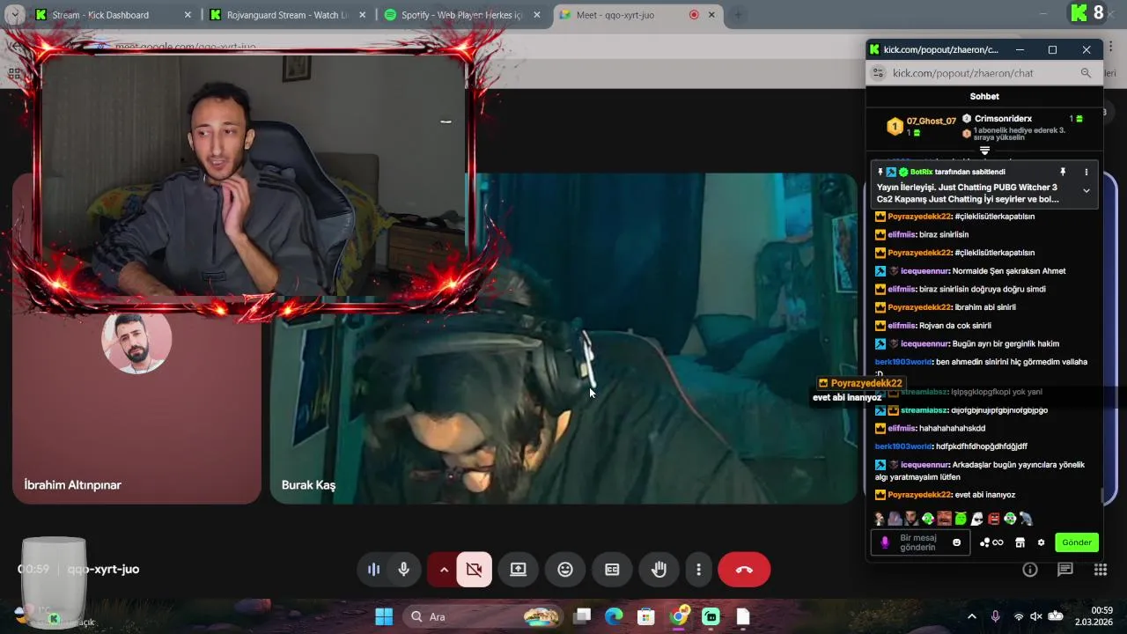1127x634 pixels.
Task: Open the Meet chat panel
Action: click(x=1065, y=570)
